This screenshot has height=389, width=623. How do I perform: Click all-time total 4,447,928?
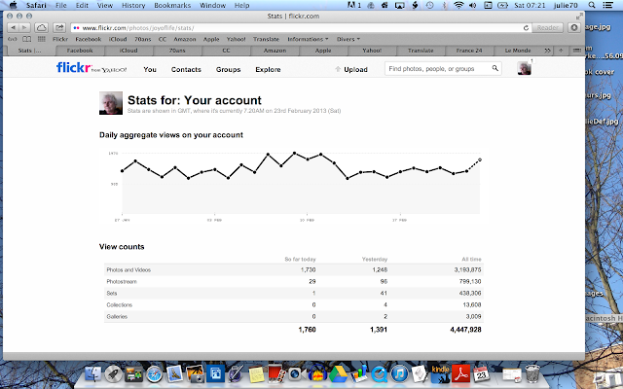tap(465, 330)
